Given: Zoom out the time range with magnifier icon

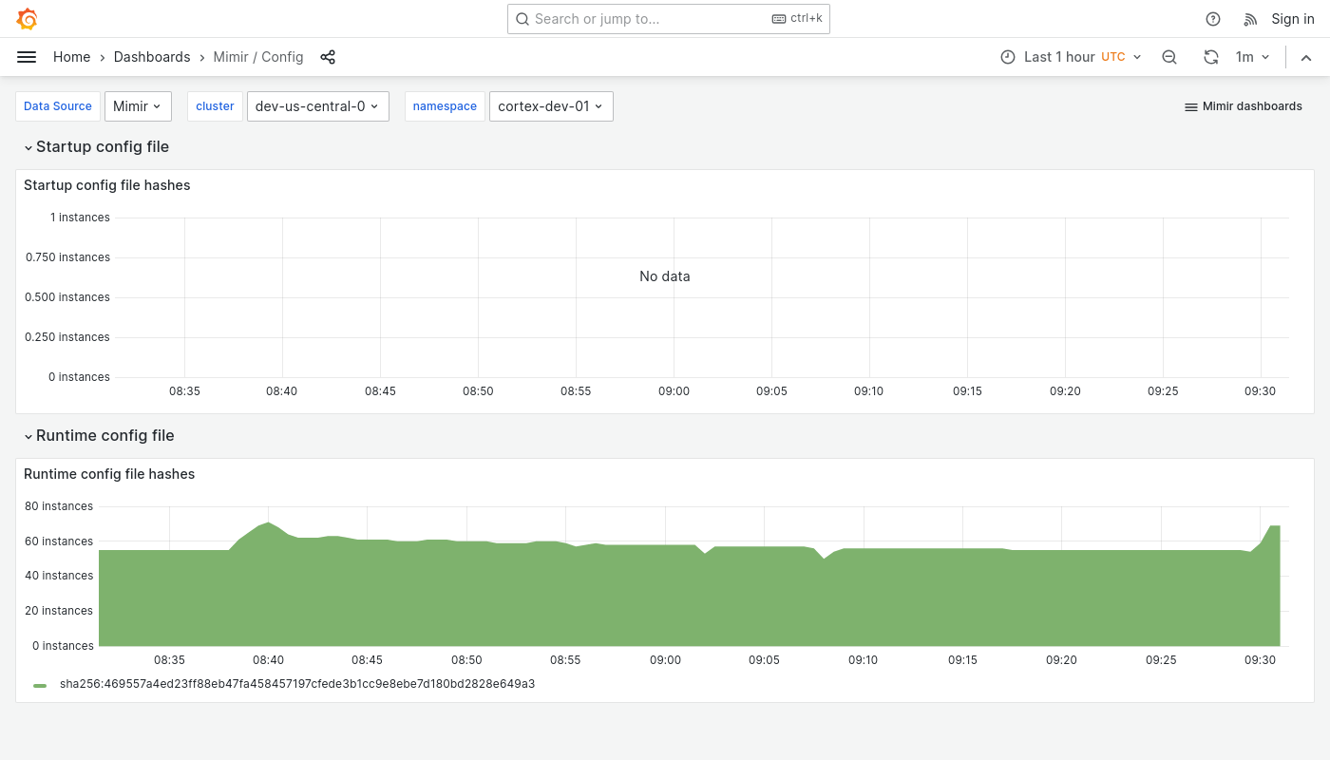Looking at the screenshot, I should [x=1169, y=57].
